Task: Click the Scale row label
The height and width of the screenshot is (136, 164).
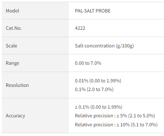Action: coord(11,46)
